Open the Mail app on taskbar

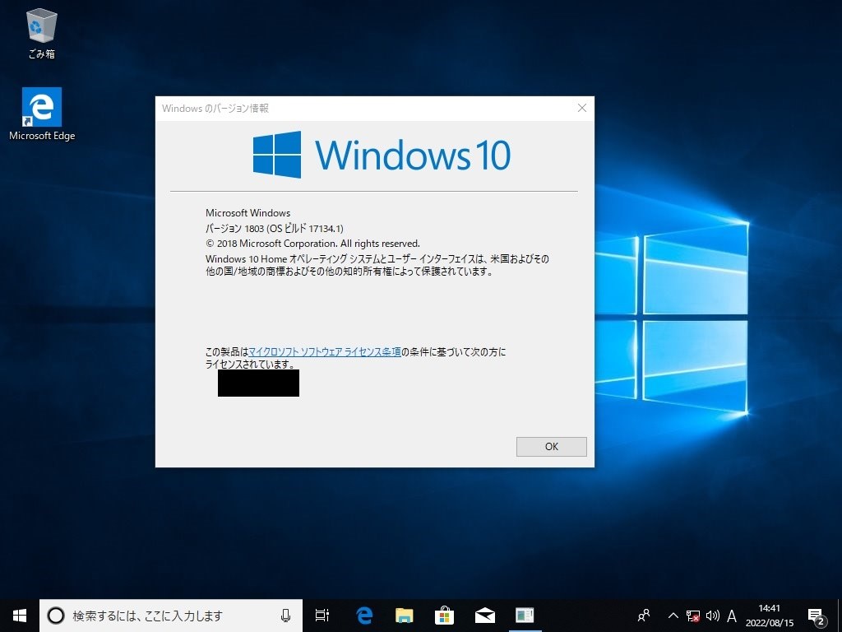point(485,616)
